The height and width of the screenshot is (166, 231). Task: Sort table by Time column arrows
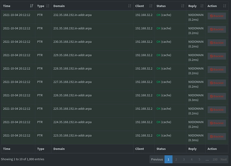tap(31, 6)
